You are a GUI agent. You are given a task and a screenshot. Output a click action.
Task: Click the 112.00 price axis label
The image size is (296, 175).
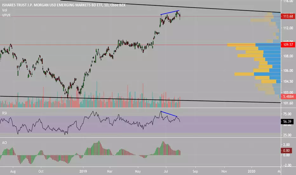click(x=288, y=28)
